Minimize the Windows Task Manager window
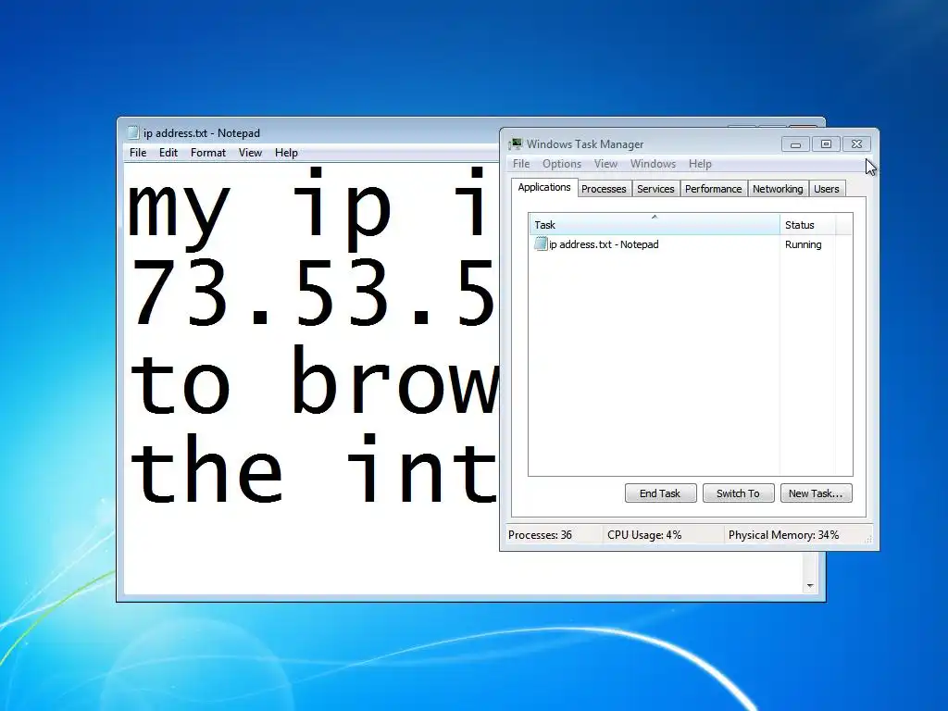Screen dimensions: 948x711 795,143
